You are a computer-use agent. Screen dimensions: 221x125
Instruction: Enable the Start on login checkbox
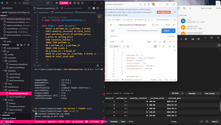199,8
